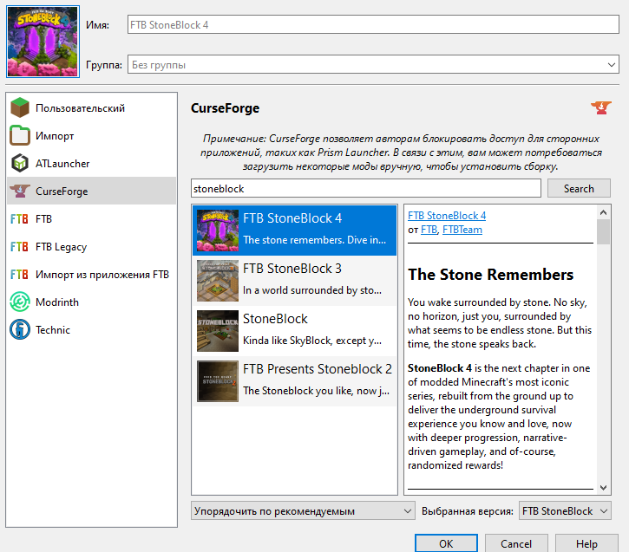Image resolution: width=629 pixels, height=552 pixels.
Task: Click the Search button
Action: (579, 188)
